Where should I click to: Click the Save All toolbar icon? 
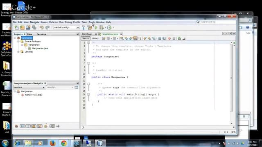pyautogui.click(x=34, y=27)
